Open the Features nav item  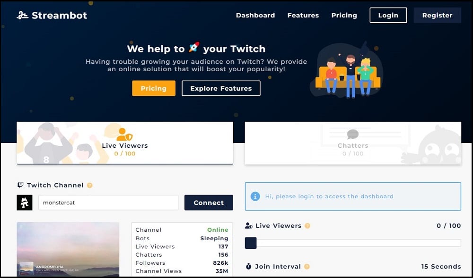[303, 15]
